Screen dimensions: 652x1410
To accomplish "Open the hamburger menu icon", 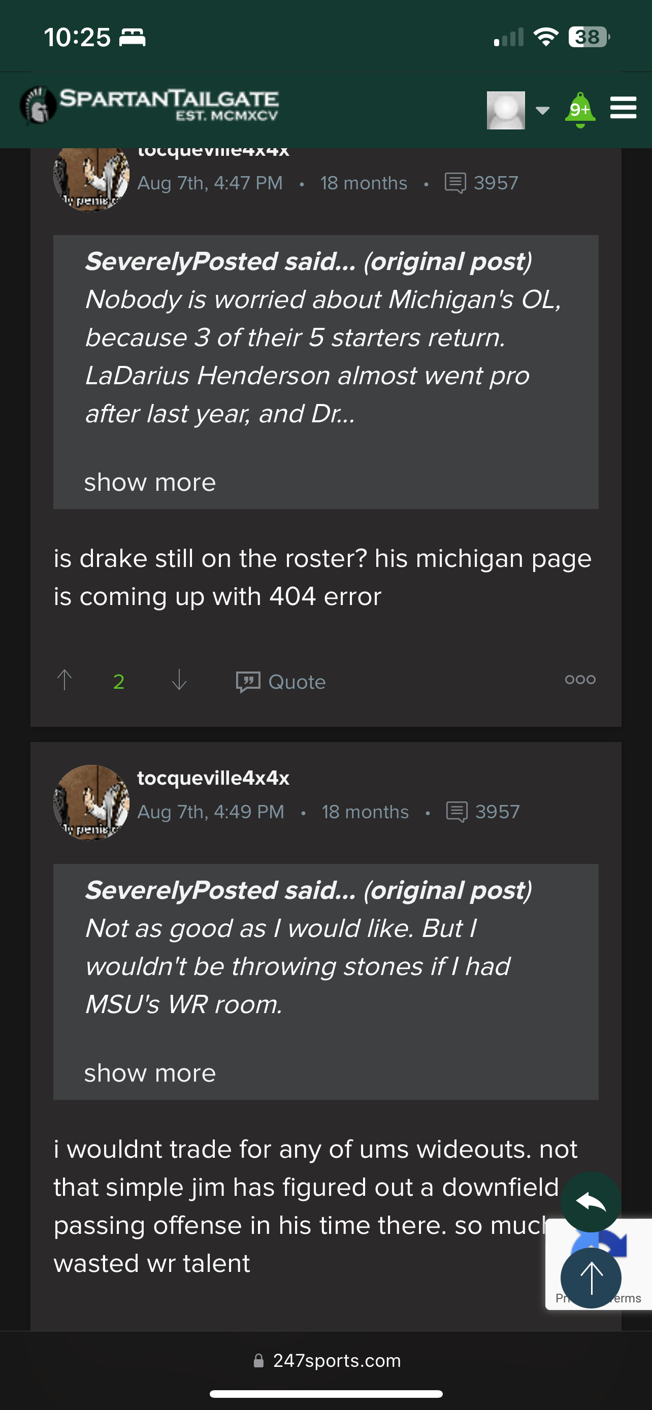I will pyautogui.click(x=623, y=108).
